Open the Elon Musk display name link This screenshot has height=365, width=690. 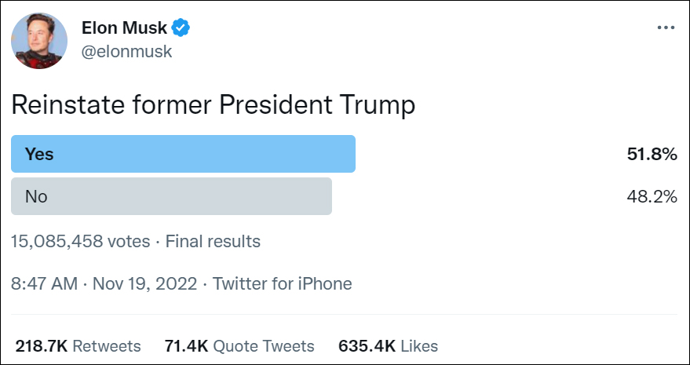pyautogui.click(x=124, y=28)
